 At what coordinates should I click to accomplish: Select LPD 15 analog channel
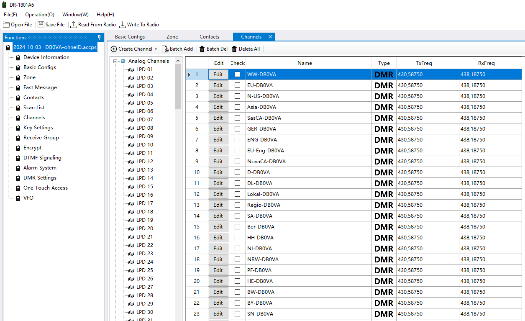point(144,187)
